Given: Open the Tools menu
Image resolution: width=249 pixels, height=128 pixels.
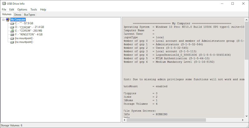Looking at the screenshot, I should [34, 10].
